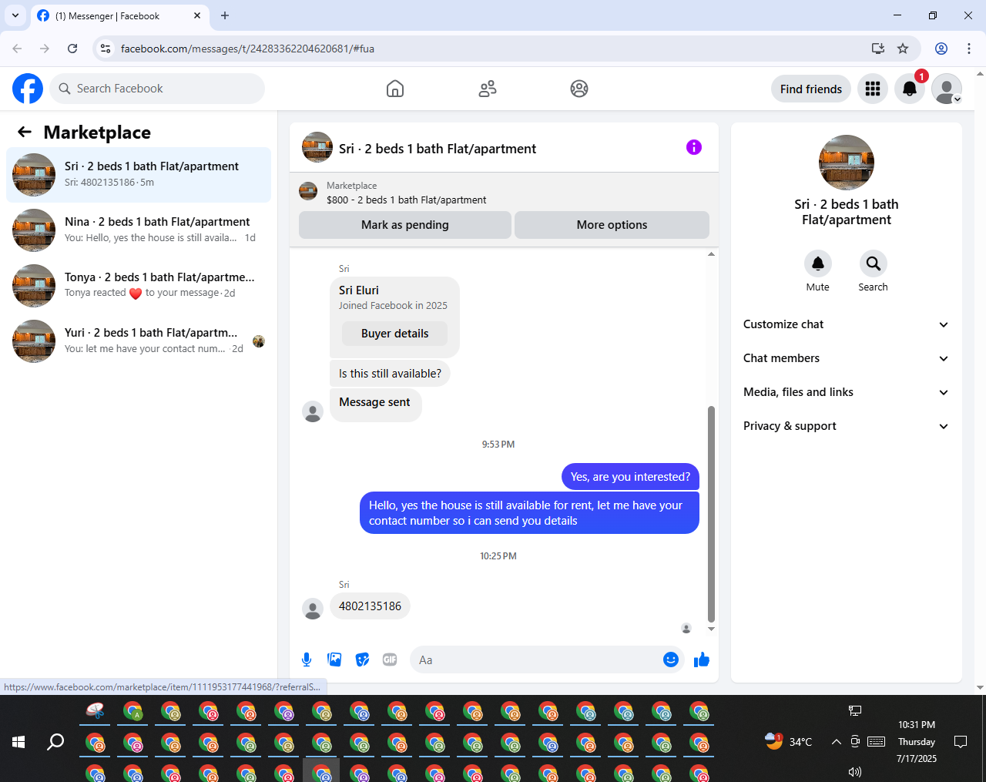Open the Nina conversation in the list
The height and width of the screenshot is (782, 986).
point(139,230)
